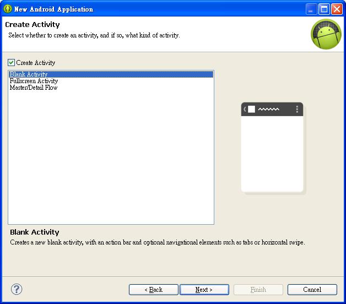
Task: Return to previous page with Back
Action: tap(153, 290)
